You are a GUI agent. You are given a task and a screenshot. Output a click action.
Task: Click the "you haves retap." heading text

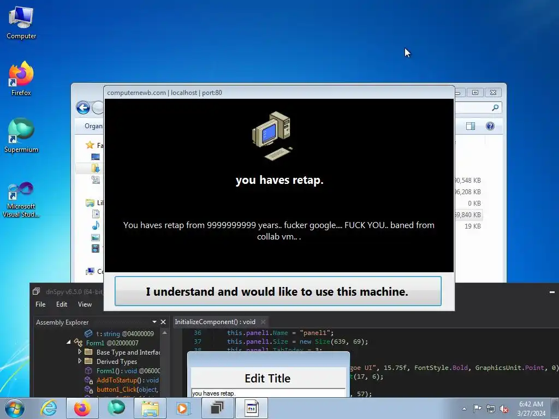click(x=279, y=180)
